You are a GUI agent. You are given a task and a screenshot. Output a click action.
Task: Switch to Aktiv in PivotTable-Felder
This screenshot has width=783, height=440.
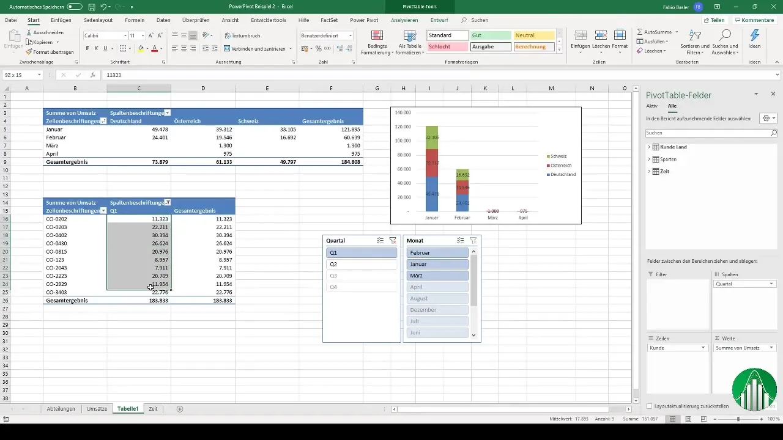tap(652, 106)
